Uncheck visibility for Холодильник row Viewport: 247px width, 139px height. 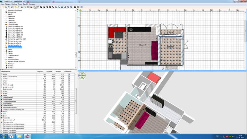[x=69, y=104]
